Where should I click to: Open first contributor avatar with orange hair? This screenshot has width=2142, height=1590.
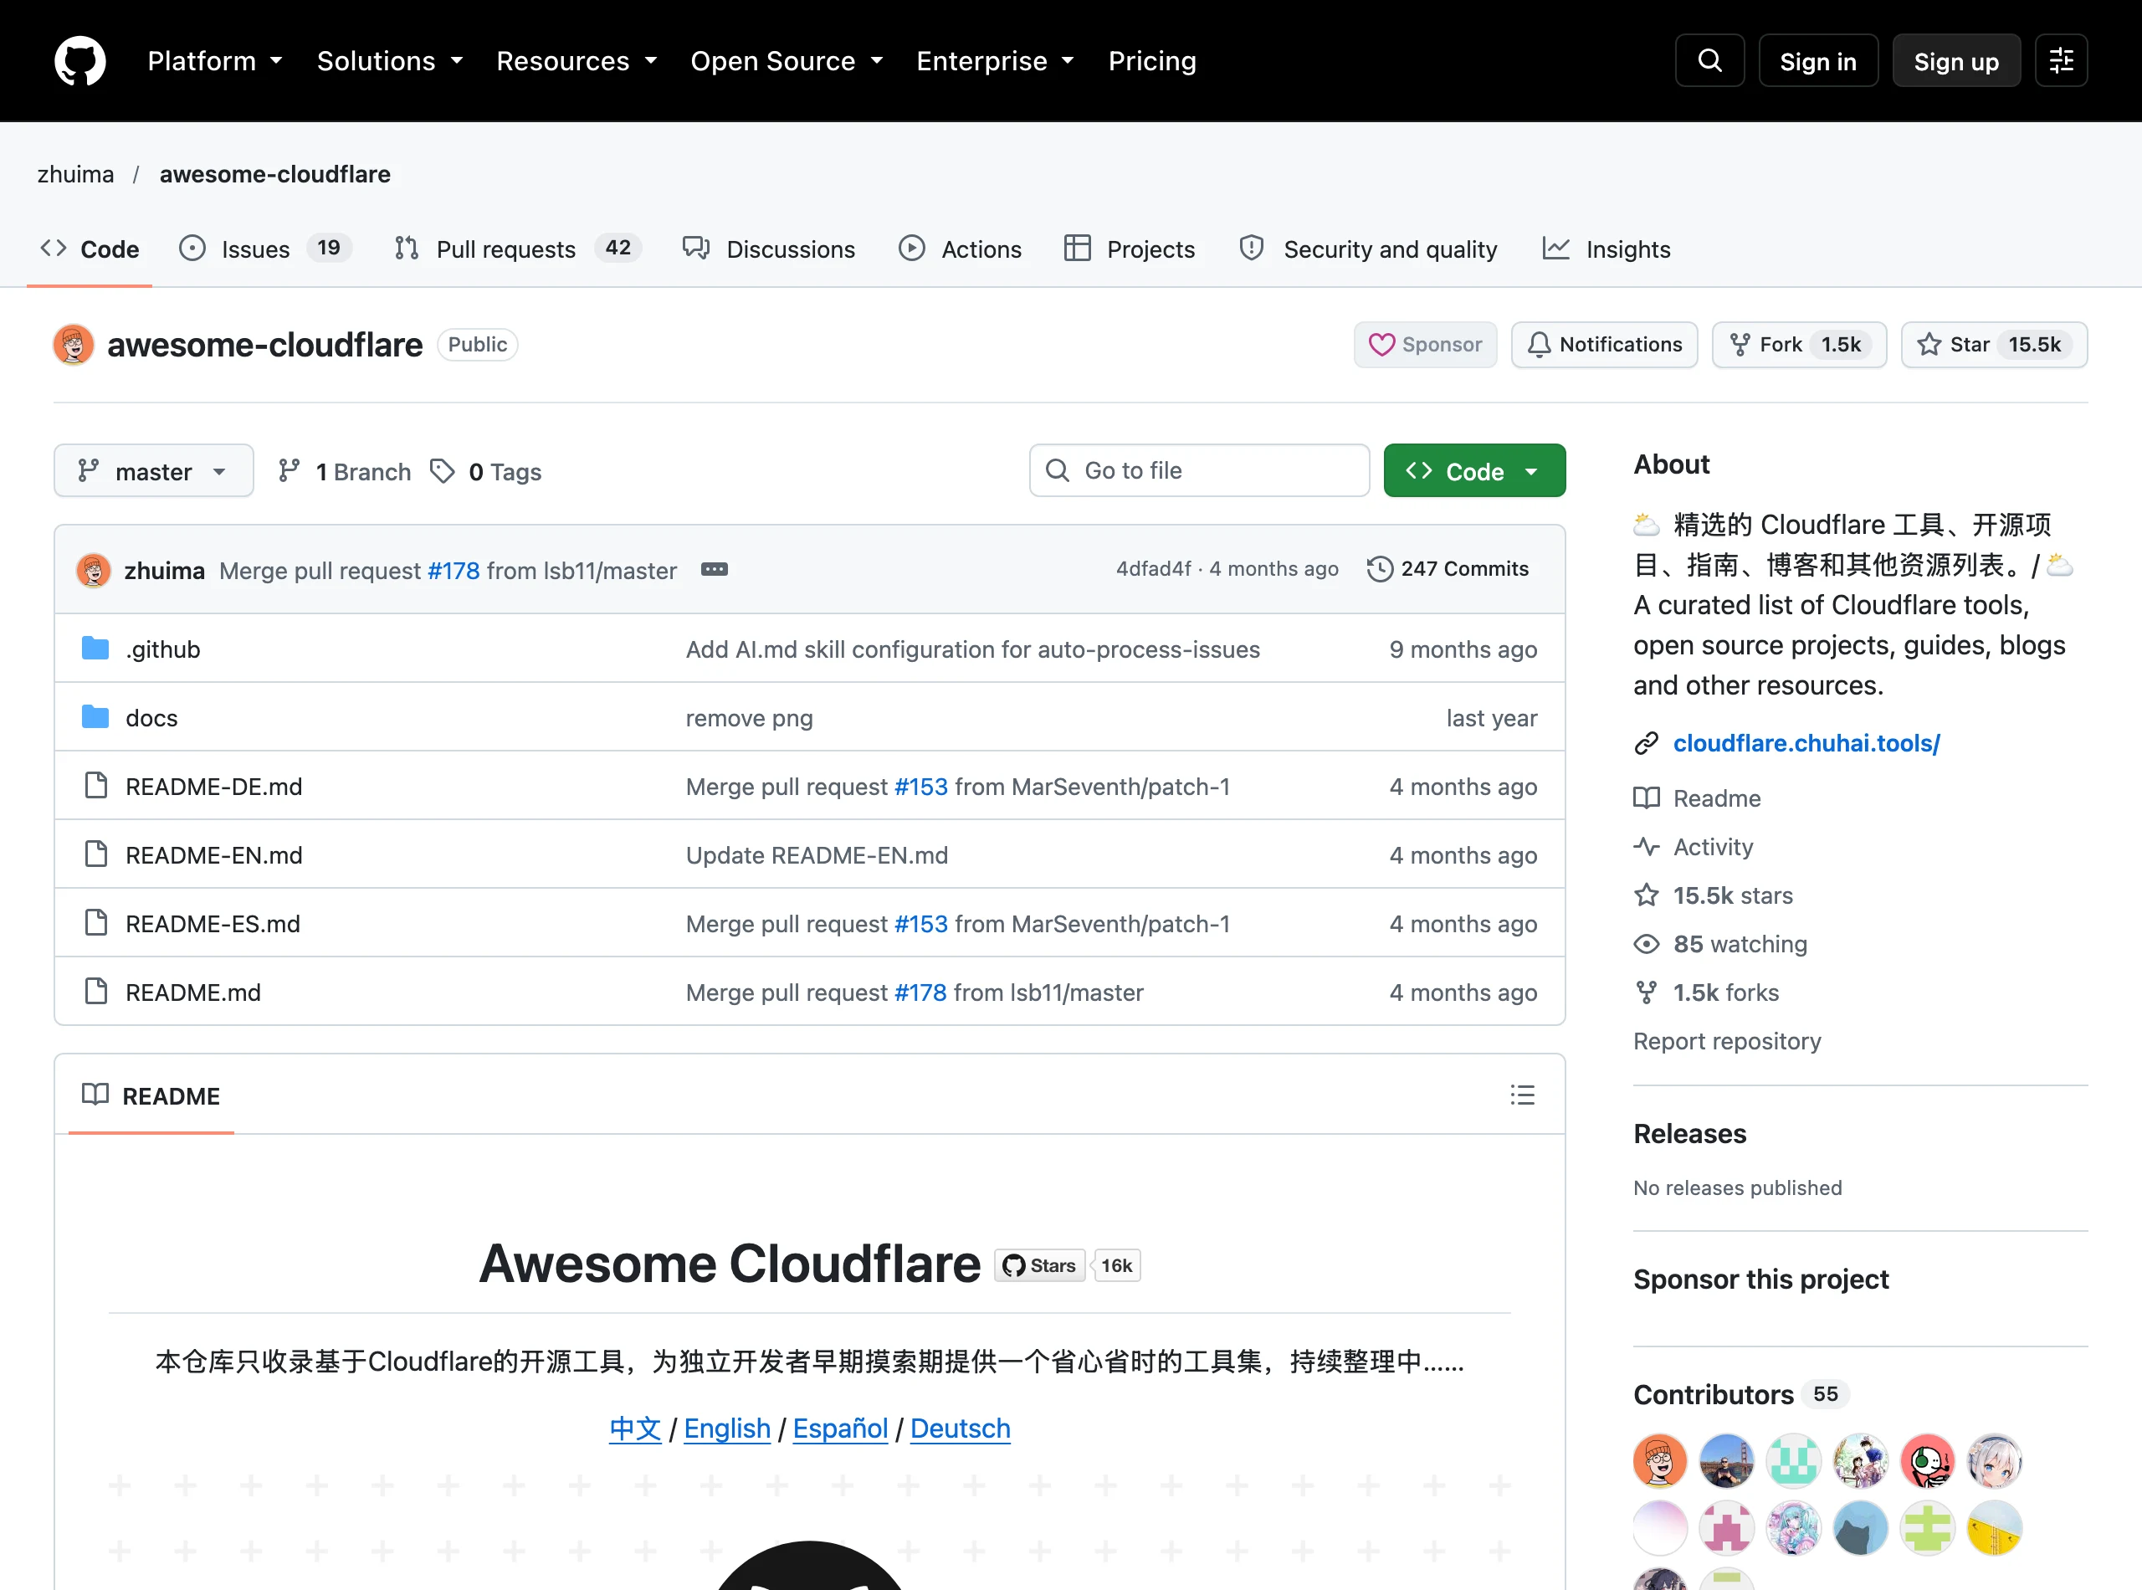tap(1660, 1461)
